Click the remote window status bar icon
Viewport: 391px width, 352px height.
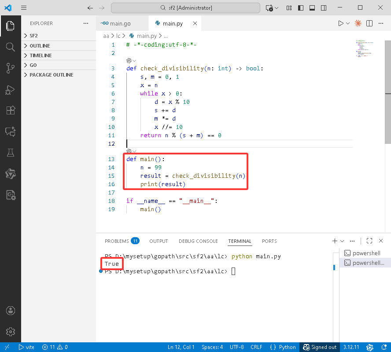pos(7,347)
